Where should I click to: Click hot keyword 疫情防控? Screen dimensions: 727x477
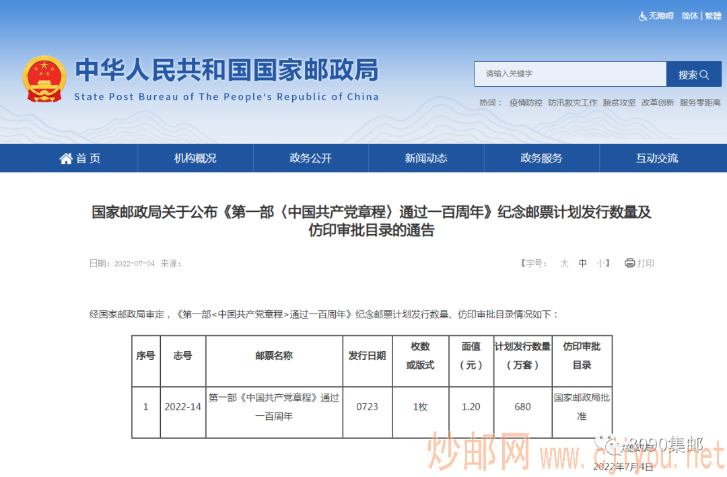[526, 102]
